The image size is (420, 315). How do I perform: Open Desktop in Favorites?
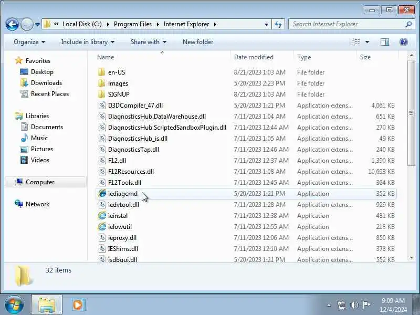[42, 72]
